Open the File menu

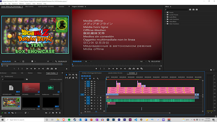pyautogui.click(x=2, y=4)
